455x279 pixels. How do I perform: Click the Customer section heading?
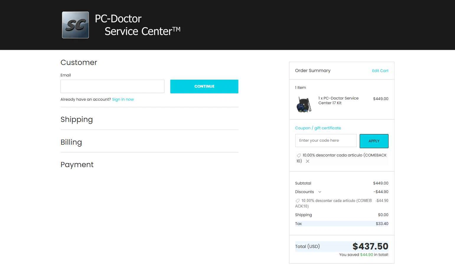(x=79, y=62)
